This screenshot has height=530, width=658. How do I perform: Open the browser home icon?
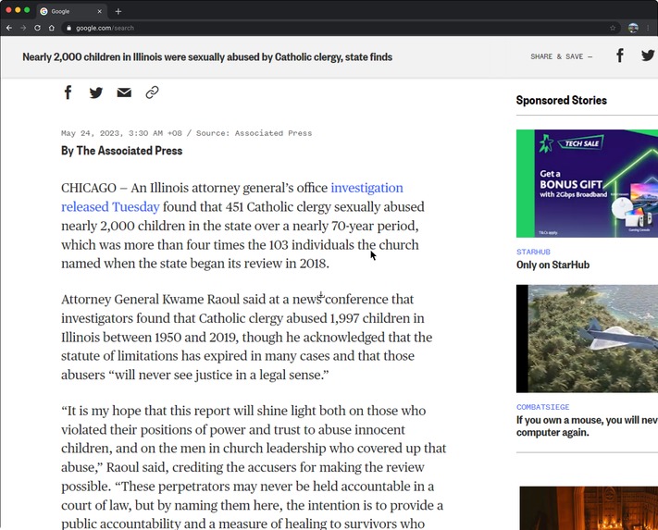pyautogui.click(x=52, y=28)
